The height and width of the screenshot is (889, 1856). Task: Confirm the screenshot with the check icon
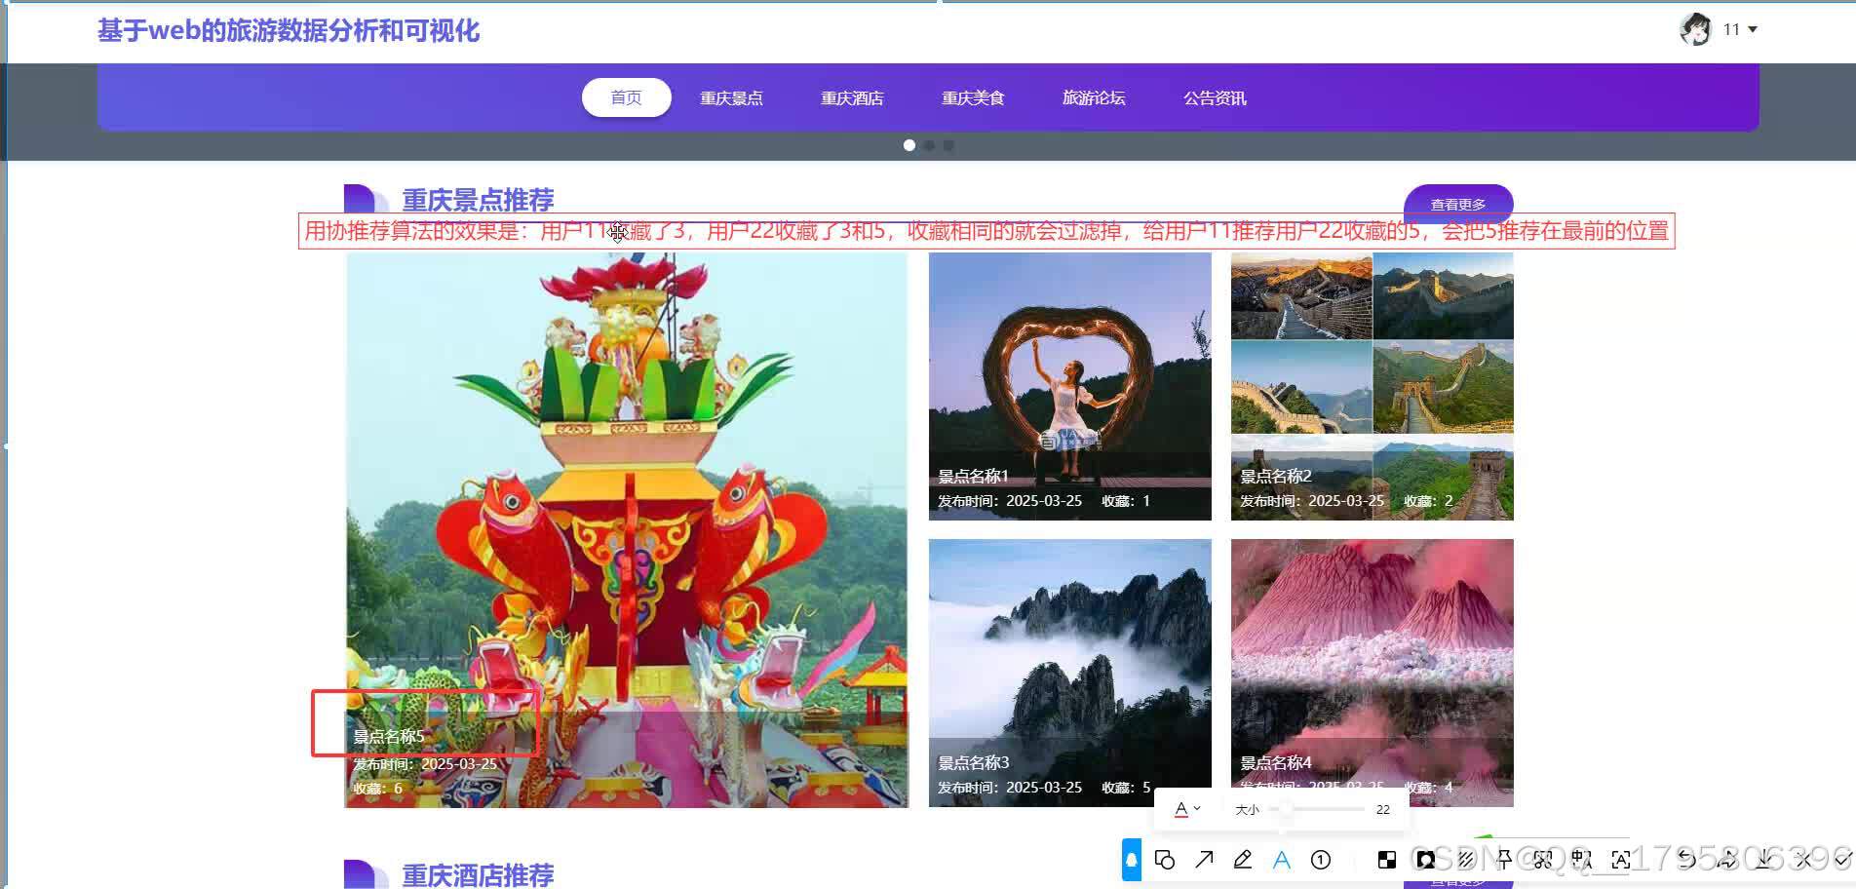coord(1842,861)
